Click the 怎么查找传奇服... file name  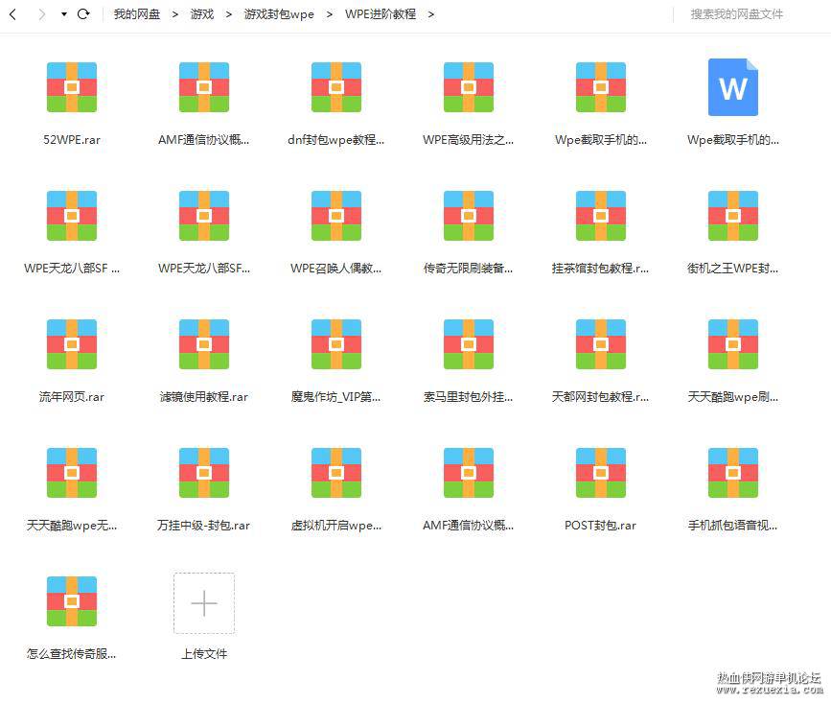click(72, 653)
